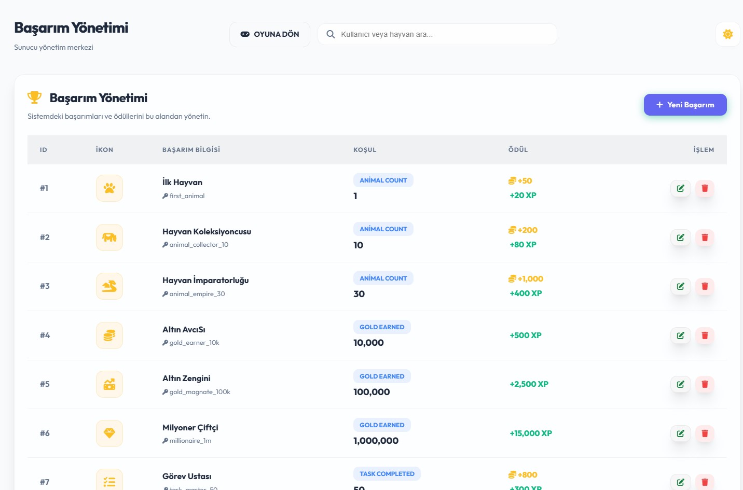Delete the Altın Zengini achievement
This screenshot has width=743, height=490.
click(705, 384)
